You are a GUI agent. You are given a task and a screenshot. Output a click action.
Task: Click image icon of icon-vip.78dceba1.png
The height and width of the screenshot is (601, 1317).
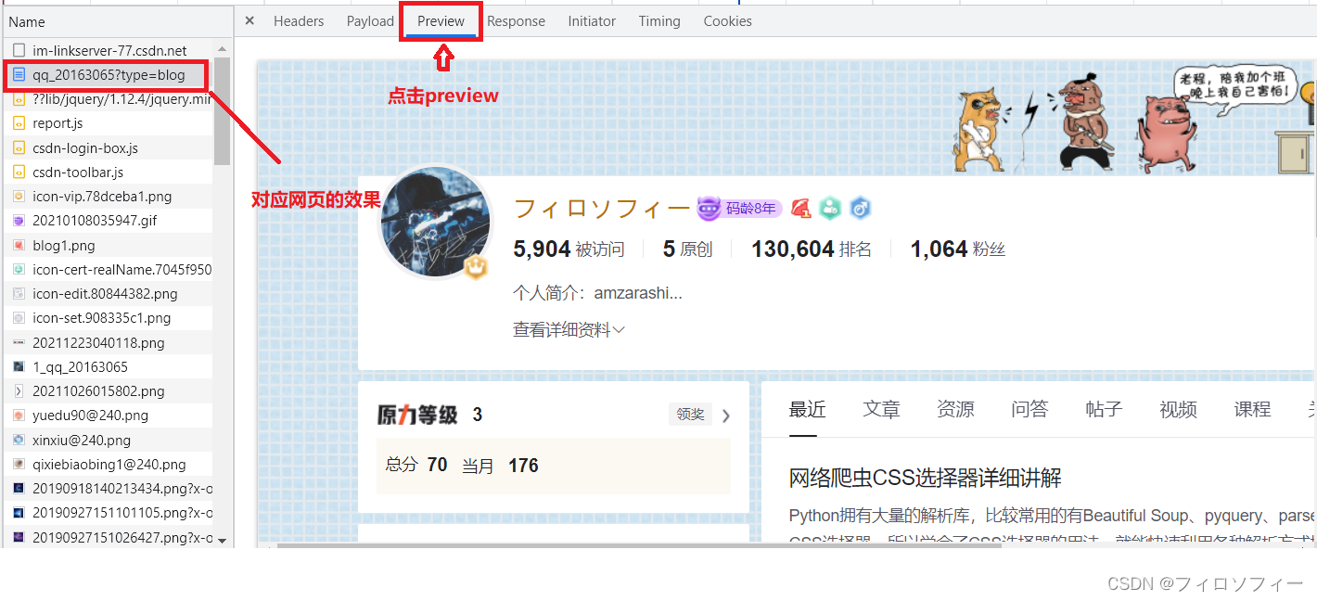click(x=19, y=197)
